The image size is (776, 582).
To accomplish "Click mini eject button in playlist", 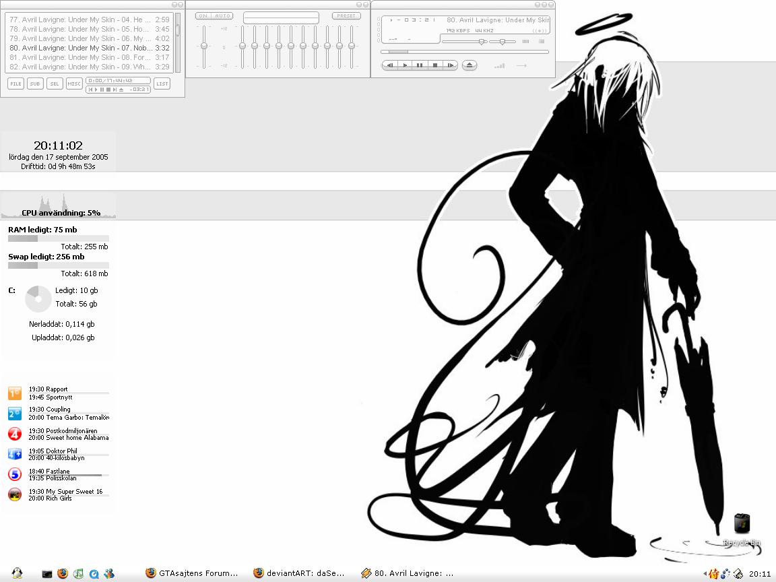I will pos(121,90).
